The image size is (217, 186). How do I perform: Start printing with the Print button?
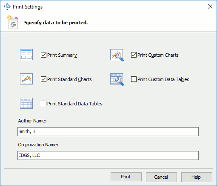(126, 177)
